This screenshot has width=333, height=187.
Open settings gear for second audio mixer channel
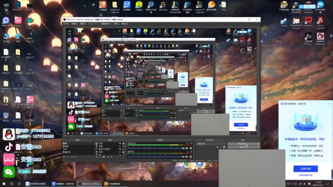click(191, 157)
